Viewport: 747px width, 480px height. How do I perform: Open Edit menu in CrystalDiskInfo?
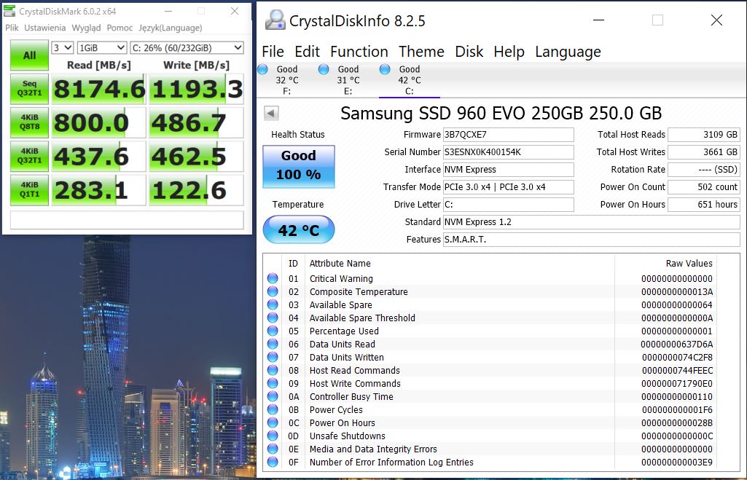click(x=308, y=52)
